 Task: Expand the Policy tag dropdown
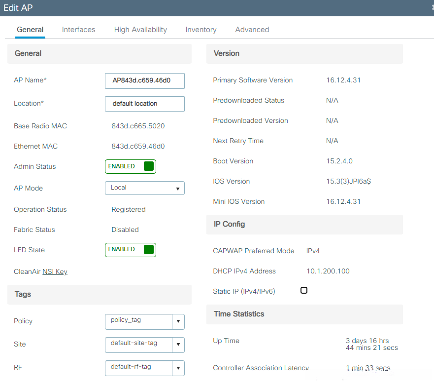pyautogui.click(x=178, y=321)
